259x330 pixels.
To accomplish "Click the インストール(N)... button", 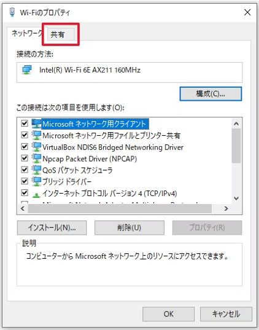I will [x=52, y=227].
